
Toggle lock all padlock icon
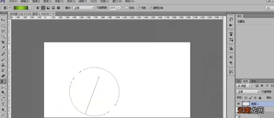coord(260,98)
